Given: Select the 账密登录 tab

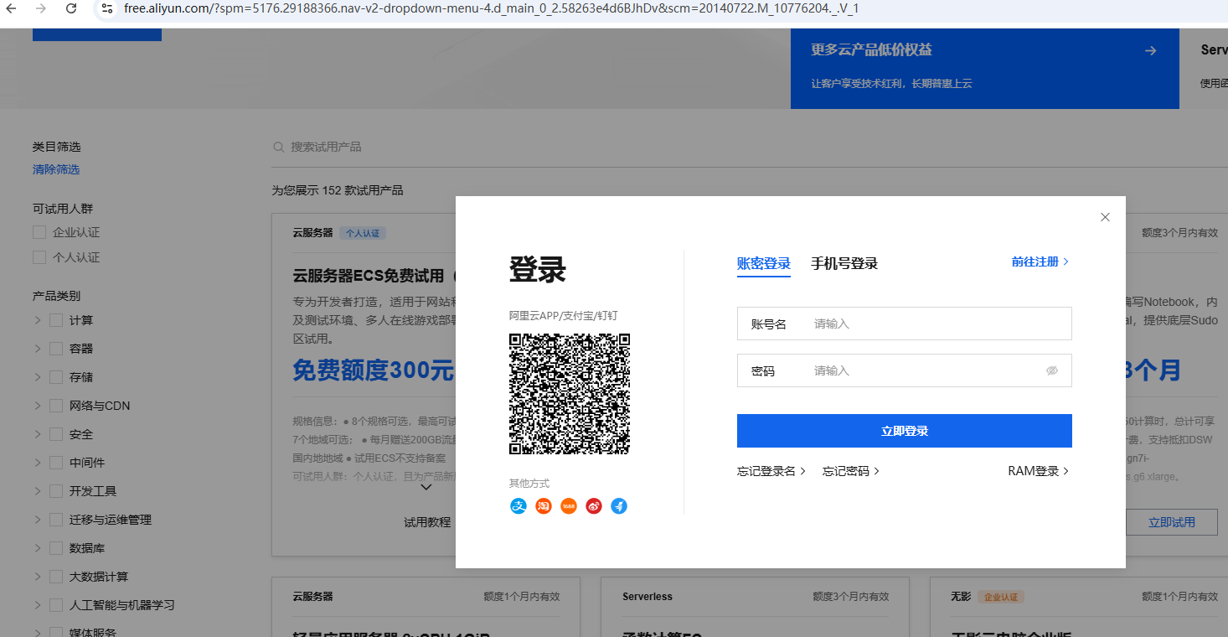Looking at the screenshot, I should pos(763,263).
